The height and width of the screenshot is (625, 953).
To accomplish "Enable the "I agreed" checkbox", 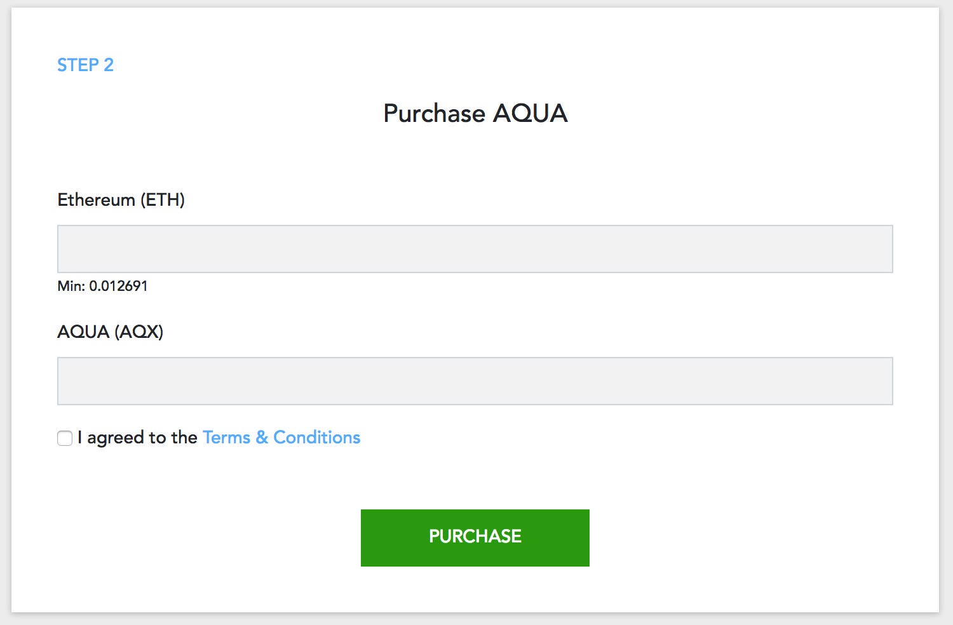I will [65, 438].
